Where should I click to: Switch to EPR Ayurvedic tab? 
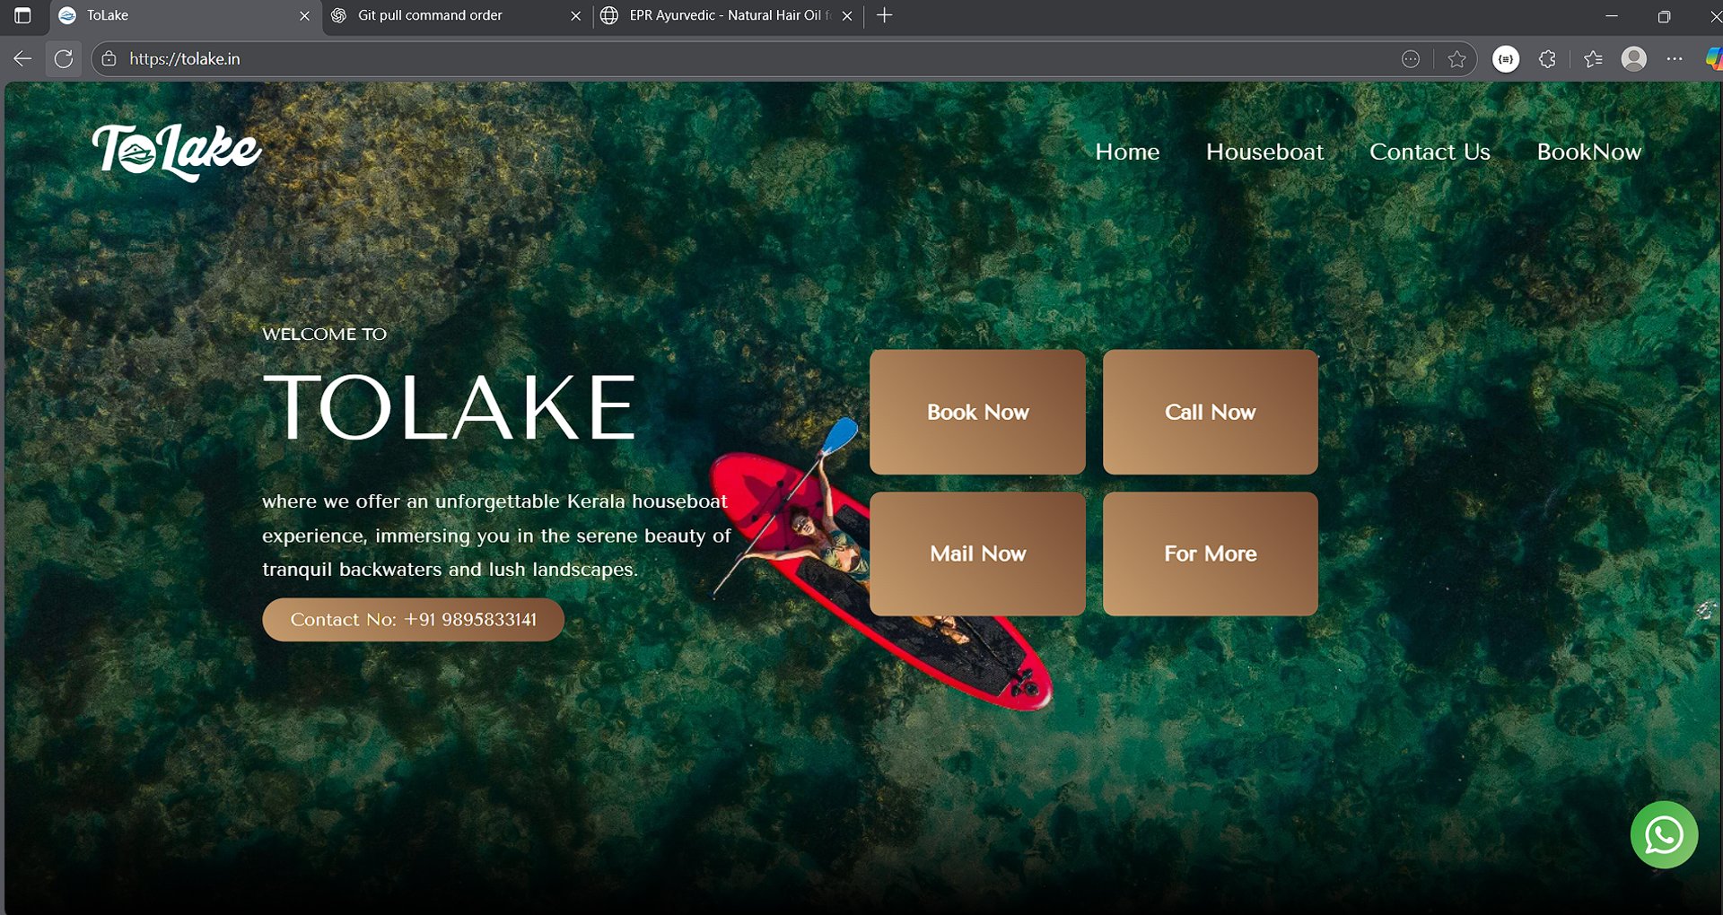(x=727, y=15)
